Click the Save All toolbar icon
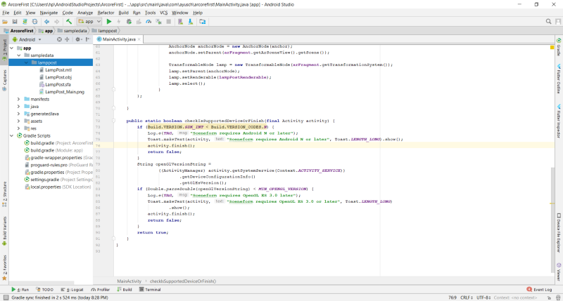563x301 pixels. (14, 22)
